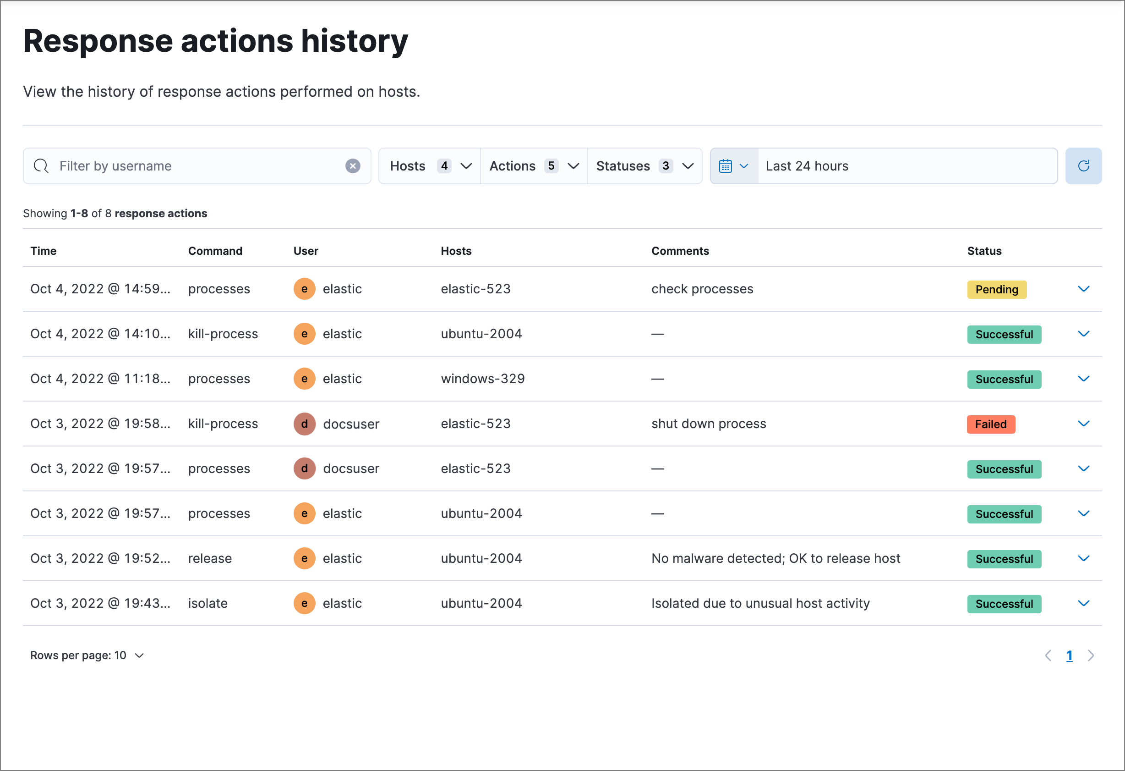Expand the isolate action row details
1125x771 pixels.
point(1084,603)
